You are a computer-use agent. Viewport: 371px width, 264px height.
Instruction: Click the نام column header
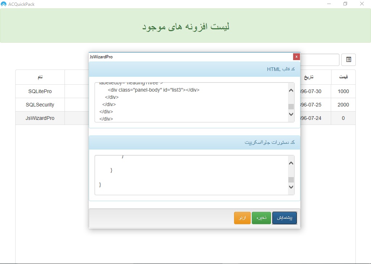pos(40,77)
